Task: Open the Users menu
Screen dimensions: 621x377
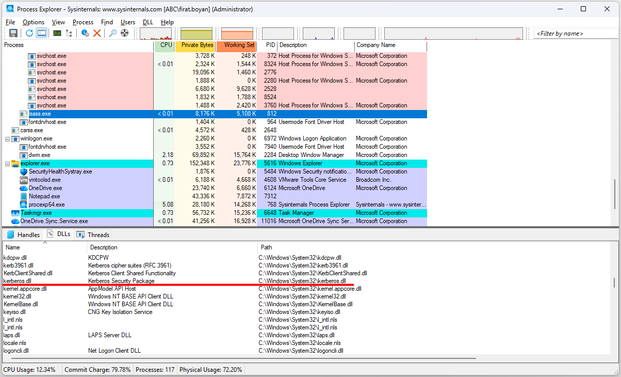Action: click(x=128, y=22)
